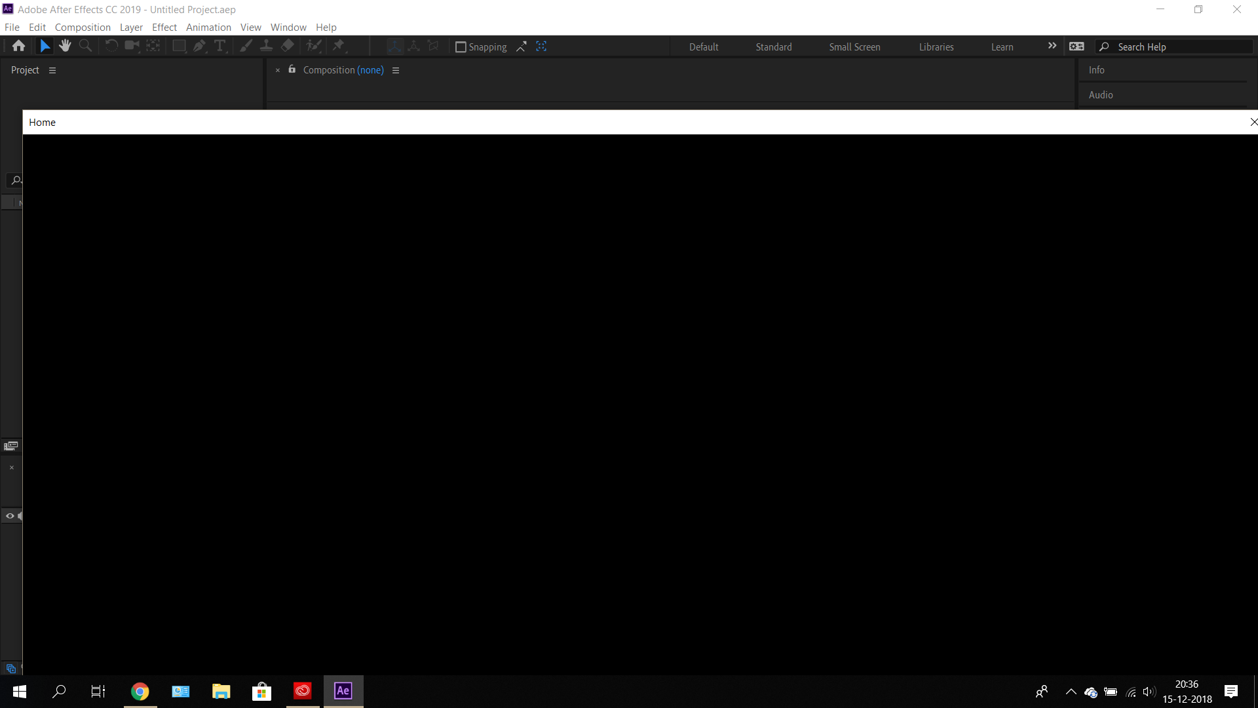This screenshot has width=1258, height=708.
Task: Expand the overflow workspaces chevron
Action: click(x=1052, y=46)
